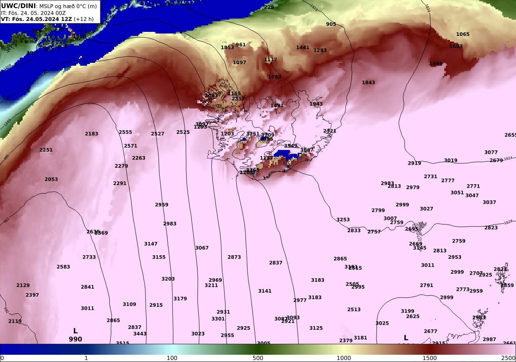
Task: Click the freezing level value 2833
Action: pyautogui.click(x=354, y=231)
